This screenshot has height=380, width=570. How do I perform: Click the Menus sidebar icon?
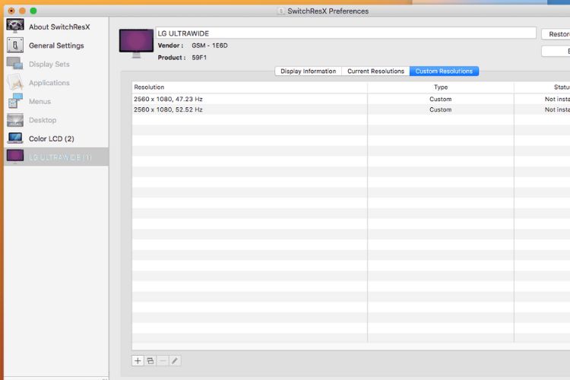pos(15,101)
